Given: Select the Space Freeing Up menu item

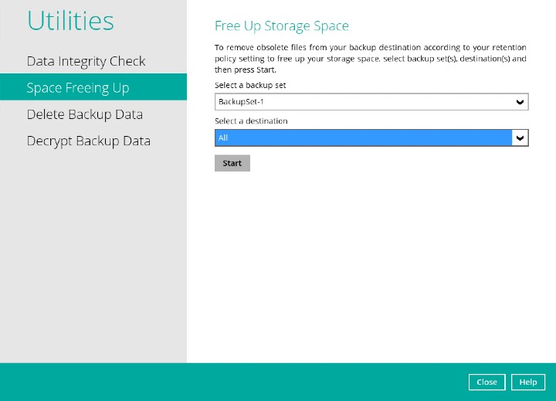Looking at the screenshot, I should coord(78,87).
